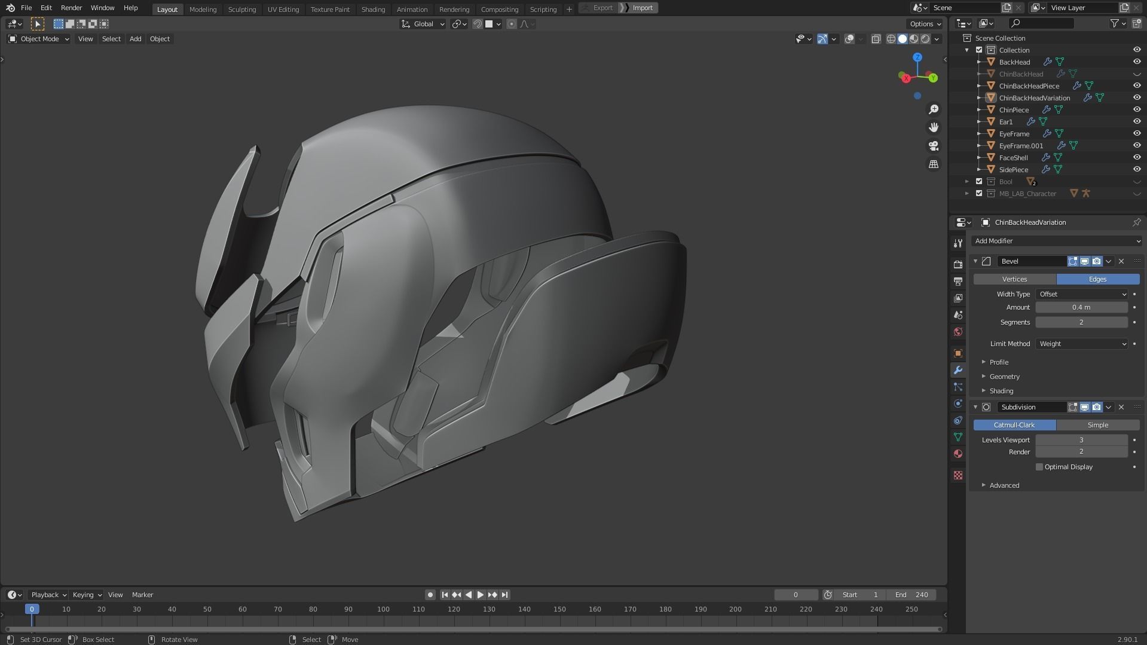Select rendered viewport shading
Viewport: 1147px width, 645px height.
click(925, 39)
